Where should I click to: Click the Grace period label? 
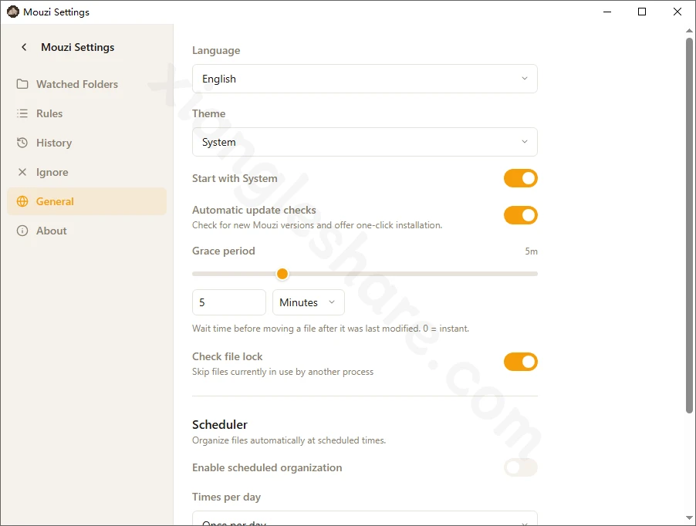[x=224, y=251]
